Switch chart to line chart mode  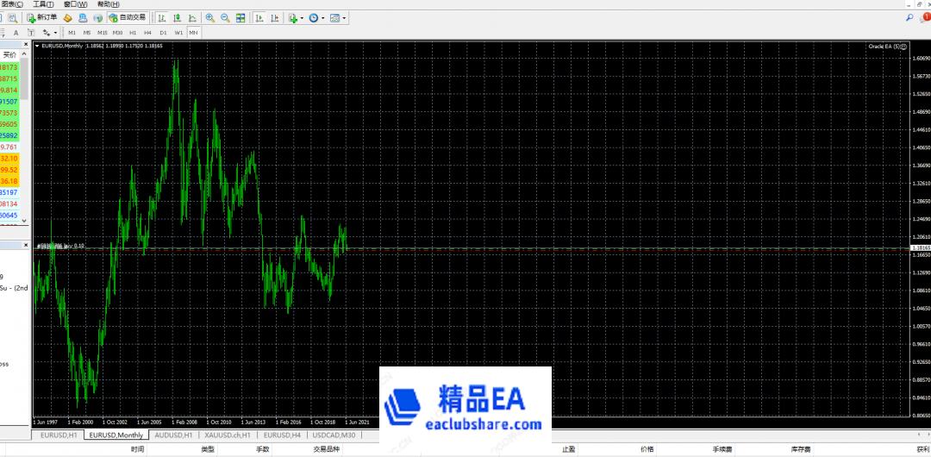192,17
